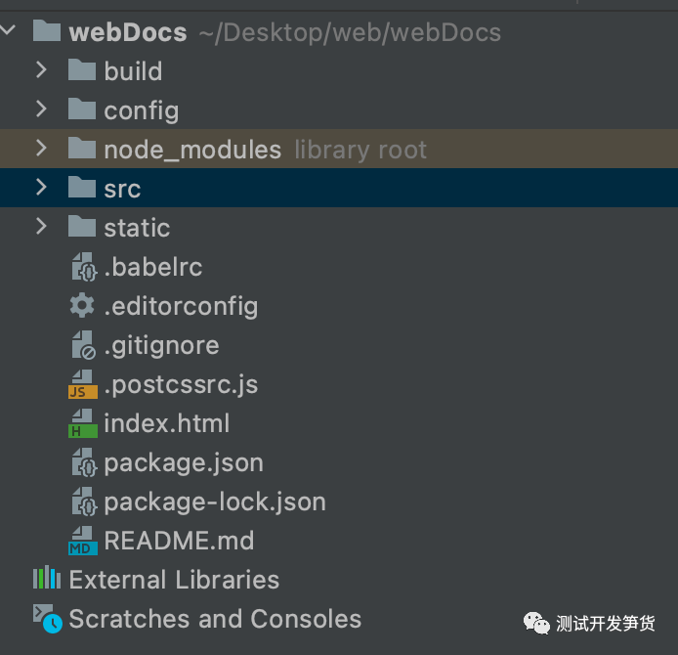Select the index.html file name
This screenshot has height=655, width=678.
coord(166,423)
